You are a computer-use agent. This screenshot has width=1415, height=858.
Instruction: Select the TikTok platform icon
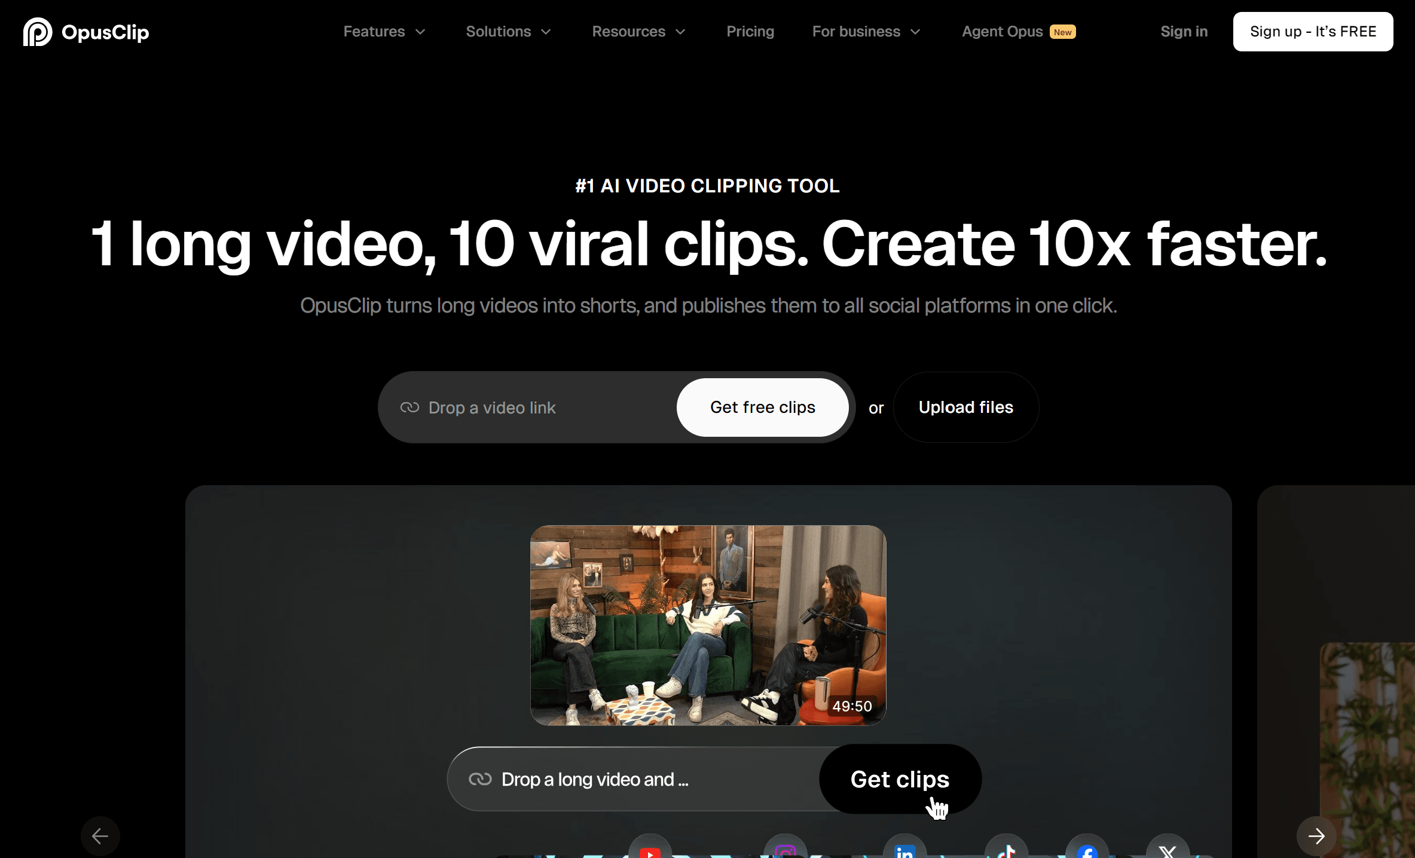point(1007,852)
